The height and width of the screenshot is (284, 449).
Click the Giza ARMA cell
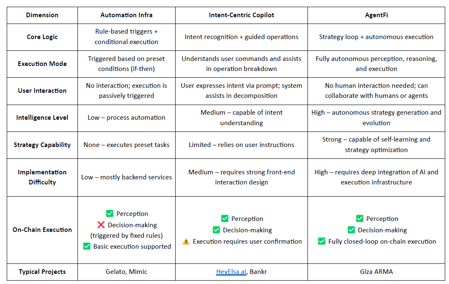[376, 272]
